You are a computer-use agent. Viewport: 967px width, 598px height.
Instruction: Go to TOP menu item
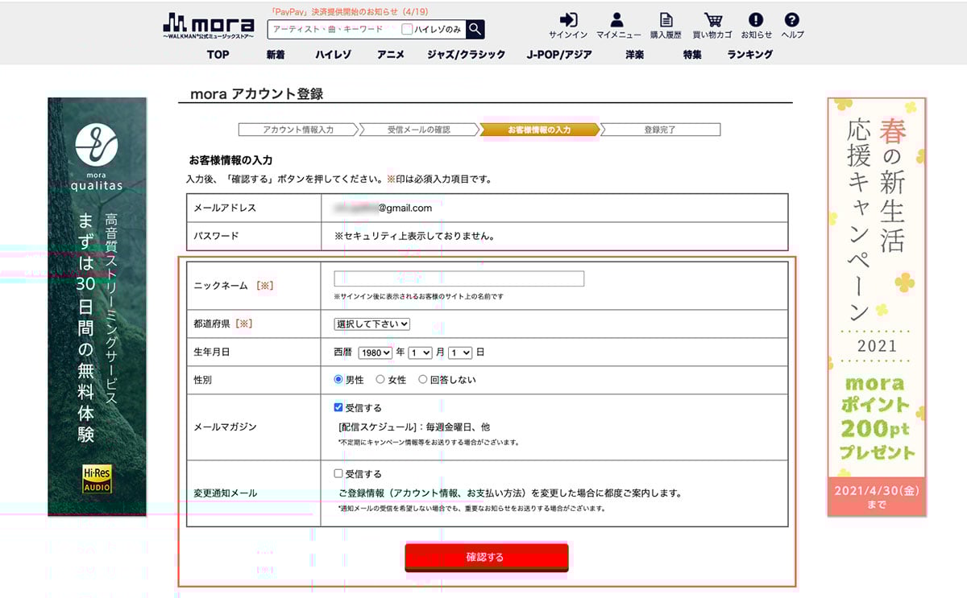(218, 55)
